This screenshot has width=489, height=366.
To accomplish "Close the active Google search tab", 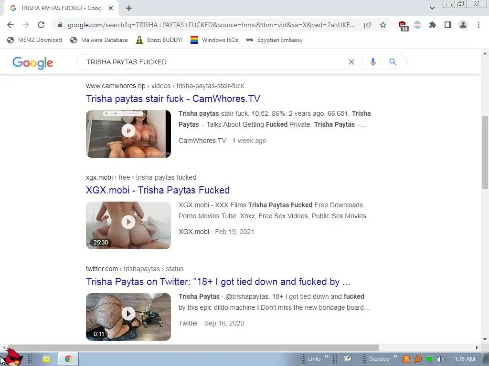I will 111,8.
